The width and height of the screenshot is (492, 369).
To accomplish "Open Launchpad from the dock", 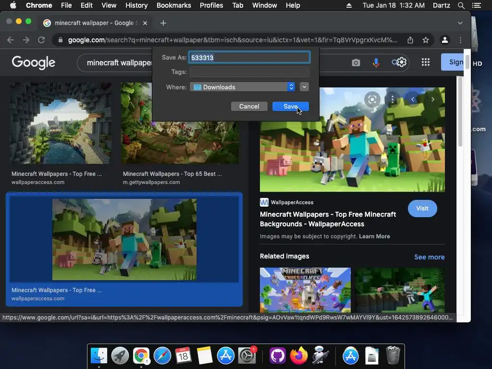I will coord(120,356).
